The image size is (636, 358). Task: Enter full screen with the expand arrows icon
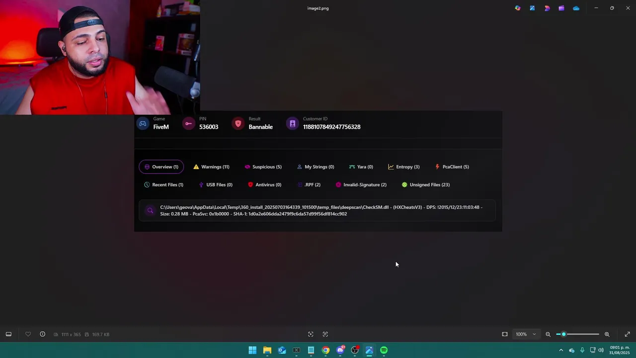pos(627,334)
